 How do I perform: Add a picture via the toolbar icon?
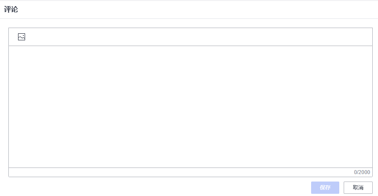pyautogui.click(x=22, y=37)
